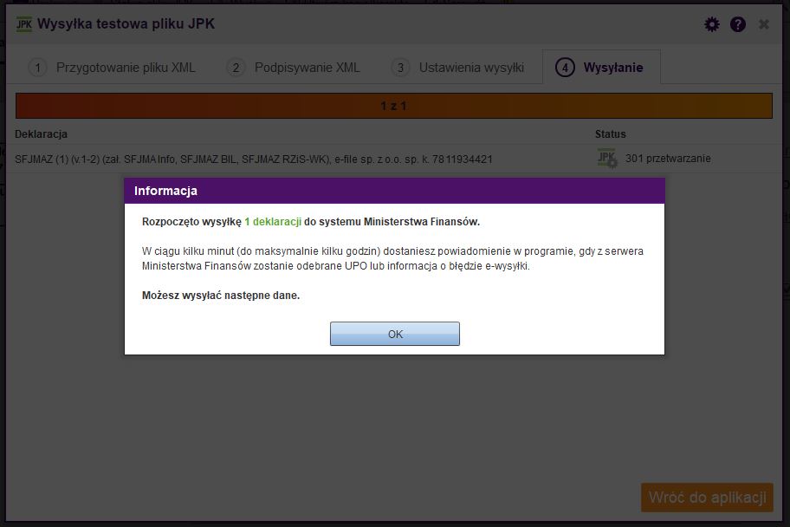
Task: Click the 1 z 1 progress bar
Action: (x=394, y=106)
